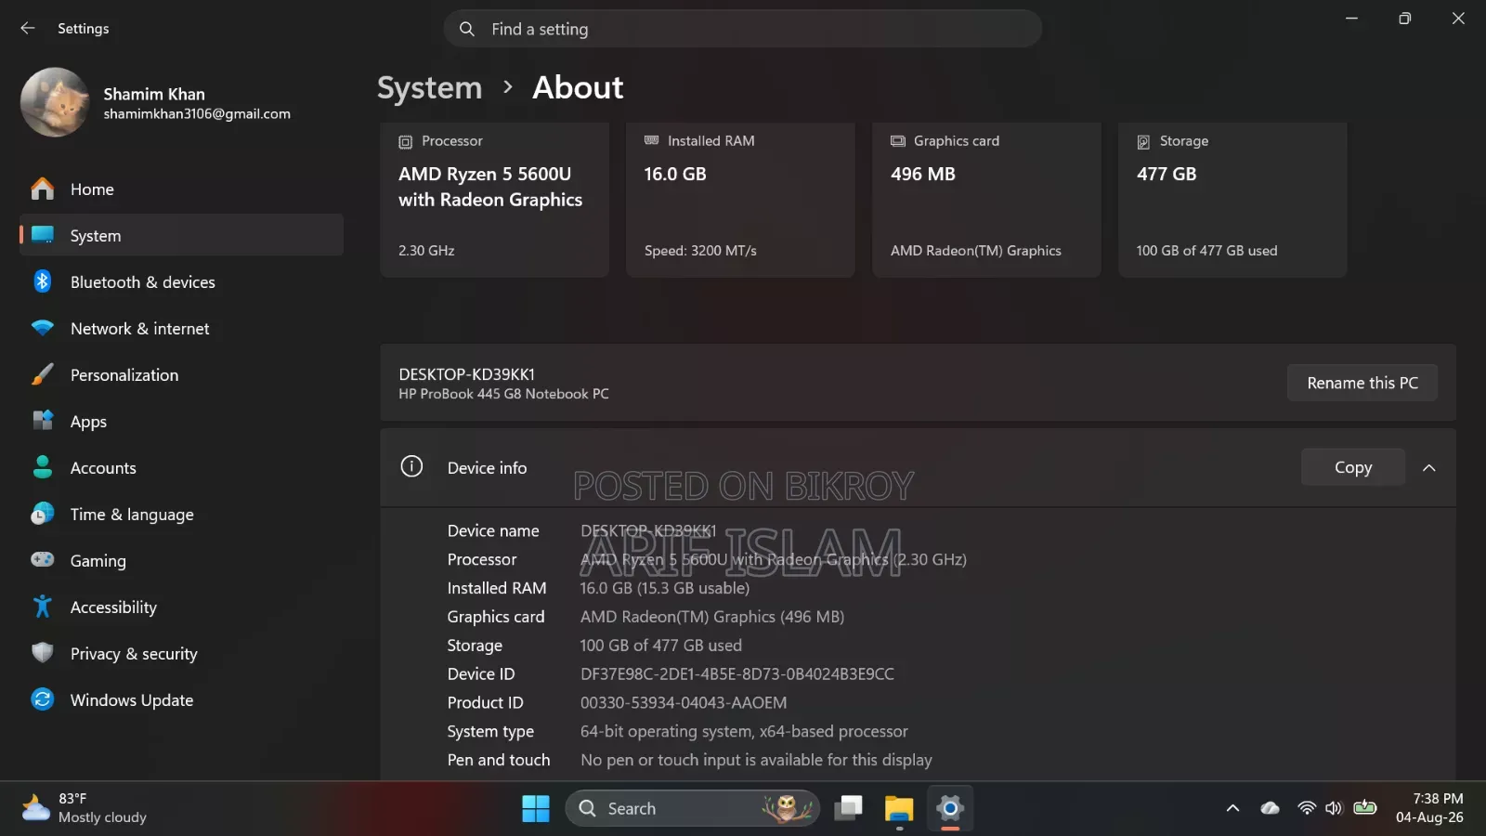The height and width of the screenshot is (836, 1486).
Task: Click the Device ID value DF37E98C
Action: pos(737,674)
